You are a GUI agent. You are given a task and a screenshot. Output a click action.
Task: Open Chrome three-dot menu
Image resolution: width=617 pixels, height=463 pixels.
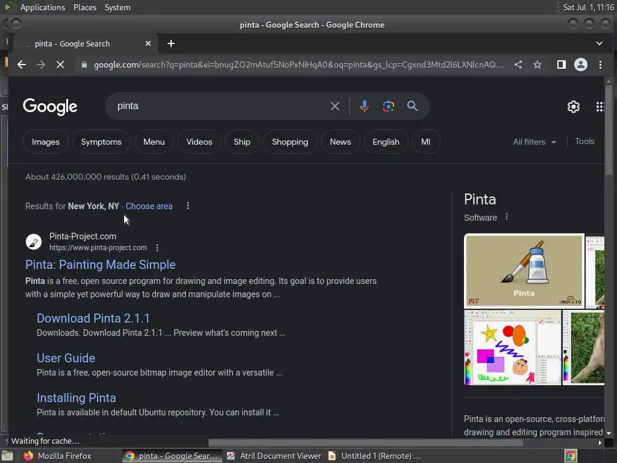[601, 65]
